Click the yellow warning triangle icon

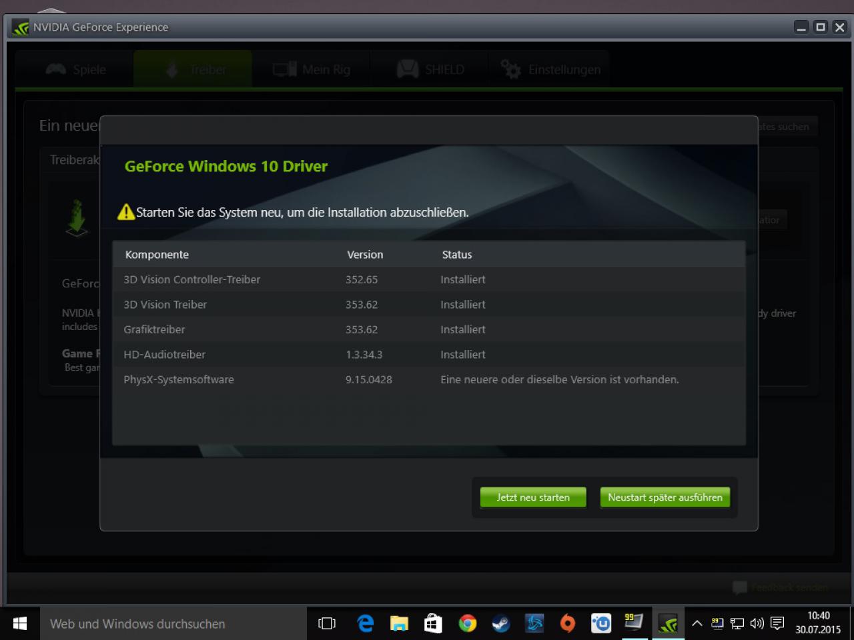pyautogui.click(x=125, y=212)
